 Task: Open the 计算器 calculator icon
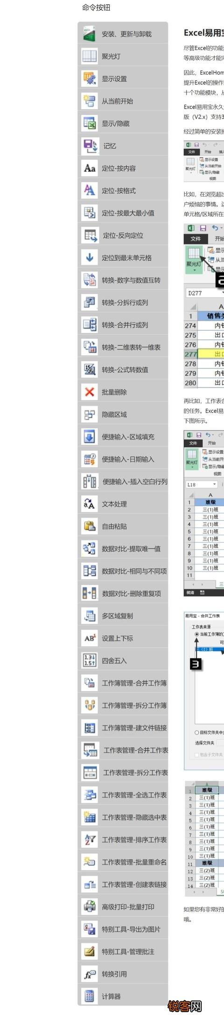click(x=89, y=997)
